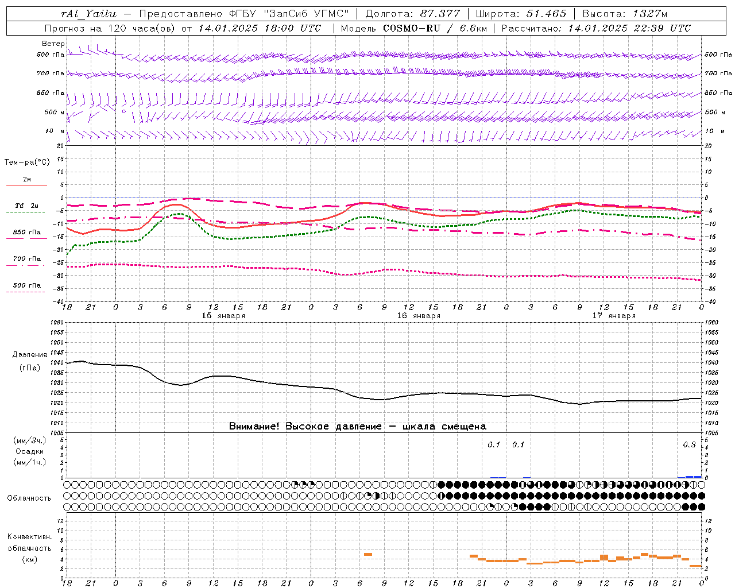Screen dimensions: 735x588
Task: Click 'Прогноз на 120 часа(ов)' forecast range text
Action: pyautogui.click(x=110, y=28)
